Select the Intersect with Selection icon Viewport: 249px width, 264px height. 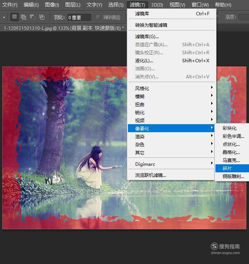point(42,17)
